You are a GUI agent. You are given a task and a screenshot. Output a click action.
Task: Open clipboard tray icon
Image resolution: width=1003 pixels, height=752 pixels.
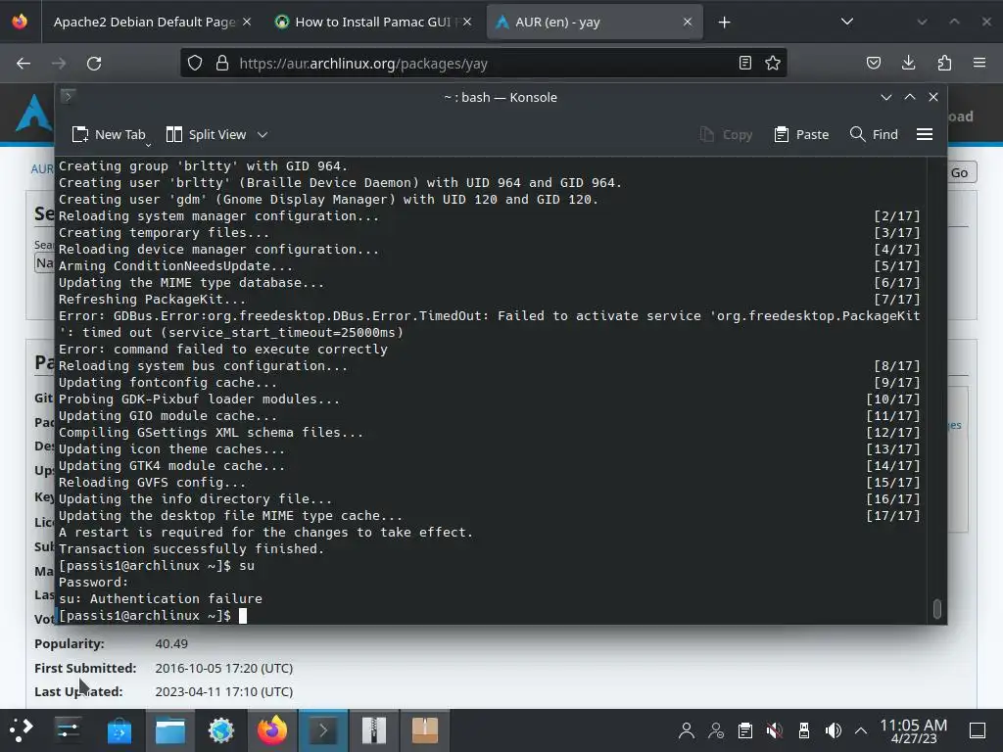pyautogui.click(x=744, y=730)
